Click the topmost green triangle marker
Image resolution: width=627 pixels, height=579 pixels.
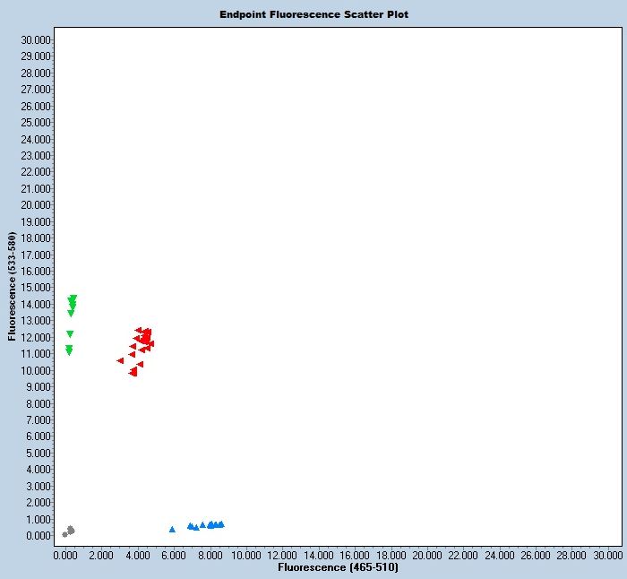[73, 298]
